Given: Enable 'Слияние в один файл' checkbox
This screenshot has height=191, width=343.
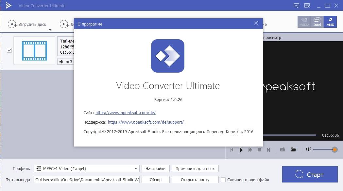Looking at the screenshot, I should 223,180.
